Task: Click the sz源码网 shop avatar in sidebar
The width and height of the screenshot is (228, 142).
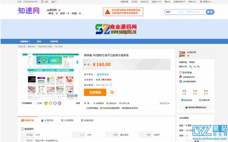Action: coord(182,54)
